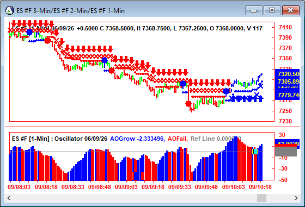
Task: Click the cyan highlighted bar in the oscillator
Action: coord(255,152)
